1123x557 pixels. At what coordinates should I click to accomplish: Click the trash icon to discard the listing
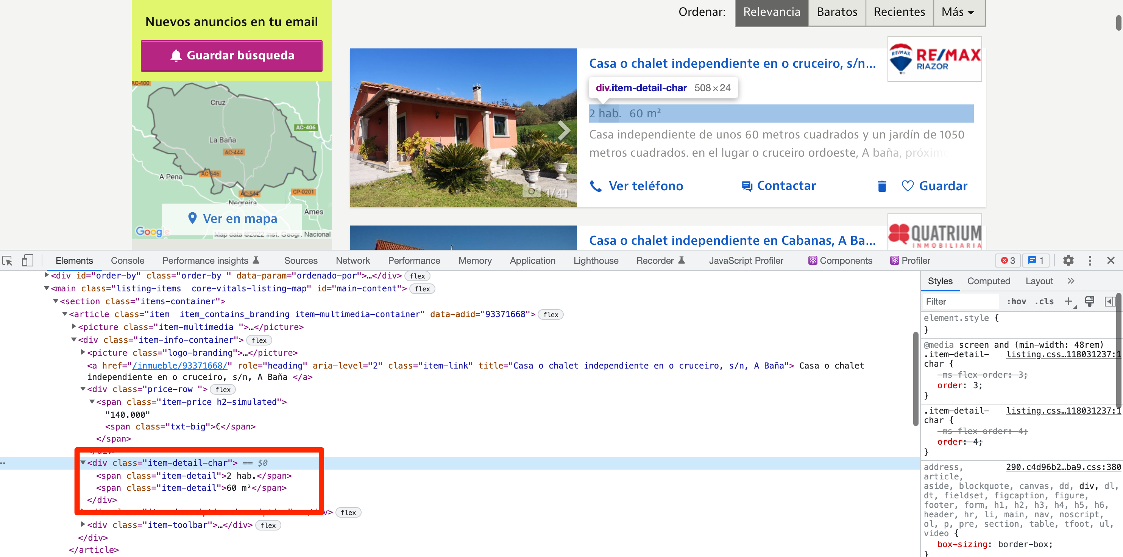tap(881, 186)
